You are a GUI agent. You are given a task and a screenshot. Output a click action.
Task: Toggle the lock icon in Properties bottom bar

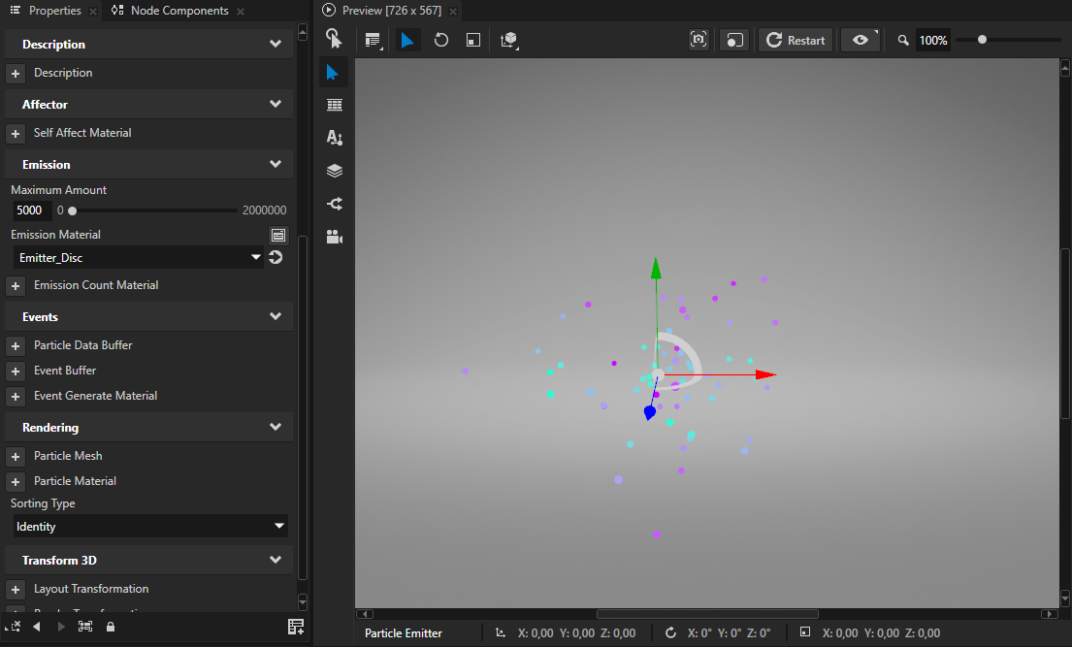point(110,627)
